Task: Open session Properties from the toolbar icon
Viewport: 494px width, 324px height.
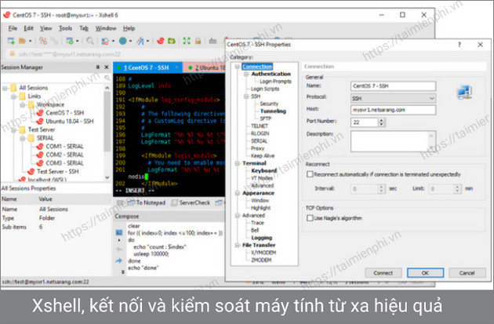Action: tap(70, 41)
